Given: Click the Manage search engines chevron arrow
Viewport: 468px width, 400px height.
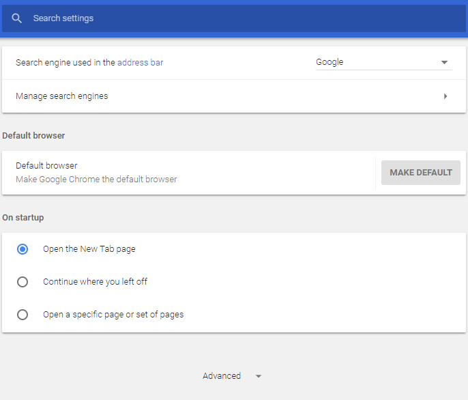Looking at the screenshot, I should pyautogui.click(x=445, y=96).
